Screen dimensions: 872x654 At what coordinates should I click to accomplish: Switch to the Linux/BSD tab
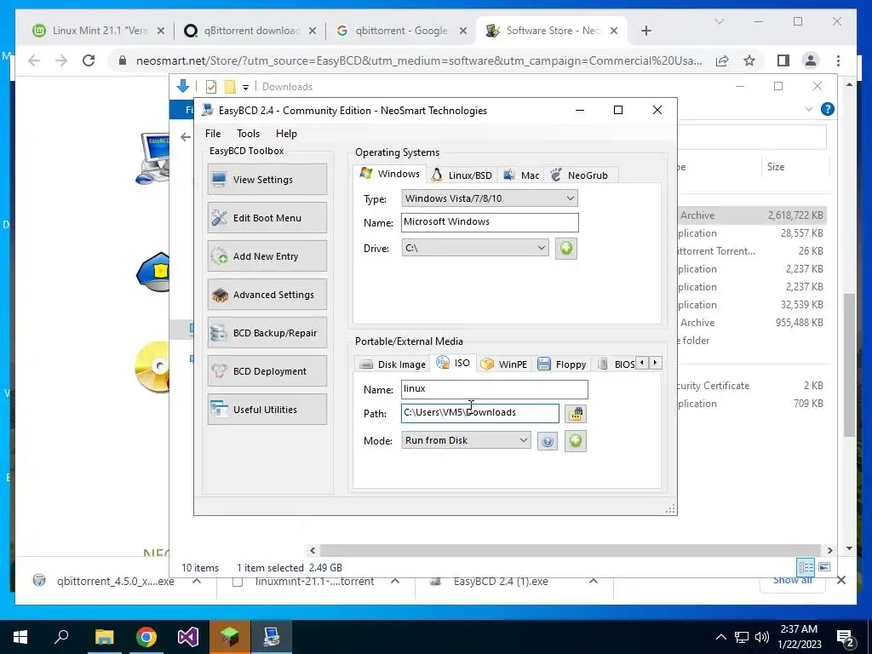point(462,175)
